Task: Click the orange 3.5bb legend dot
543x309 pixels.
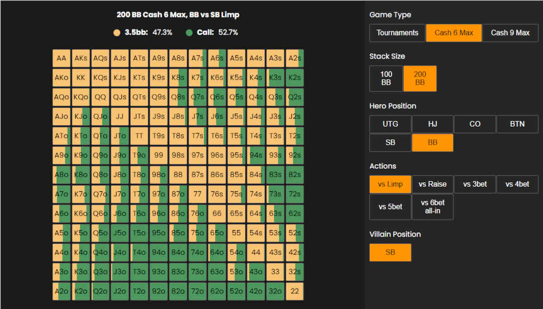Action: tap(117, 33)
